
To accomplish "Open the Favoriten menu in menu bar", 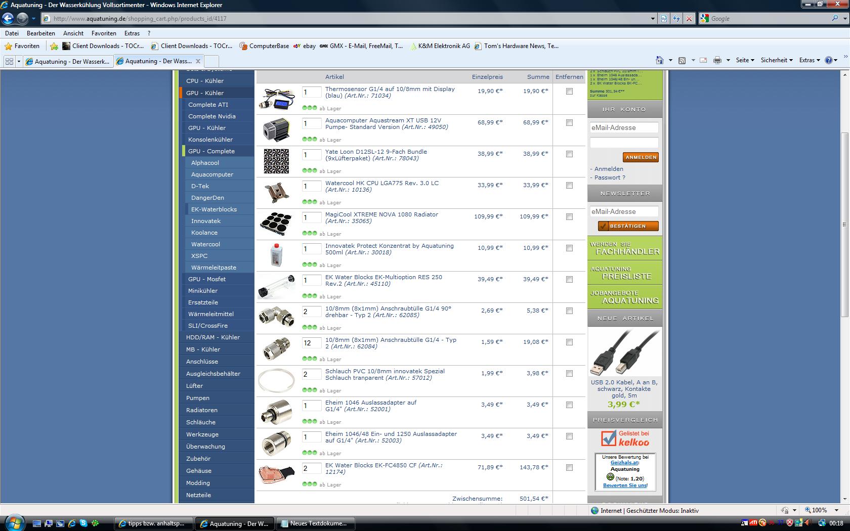I will (104, 33).
